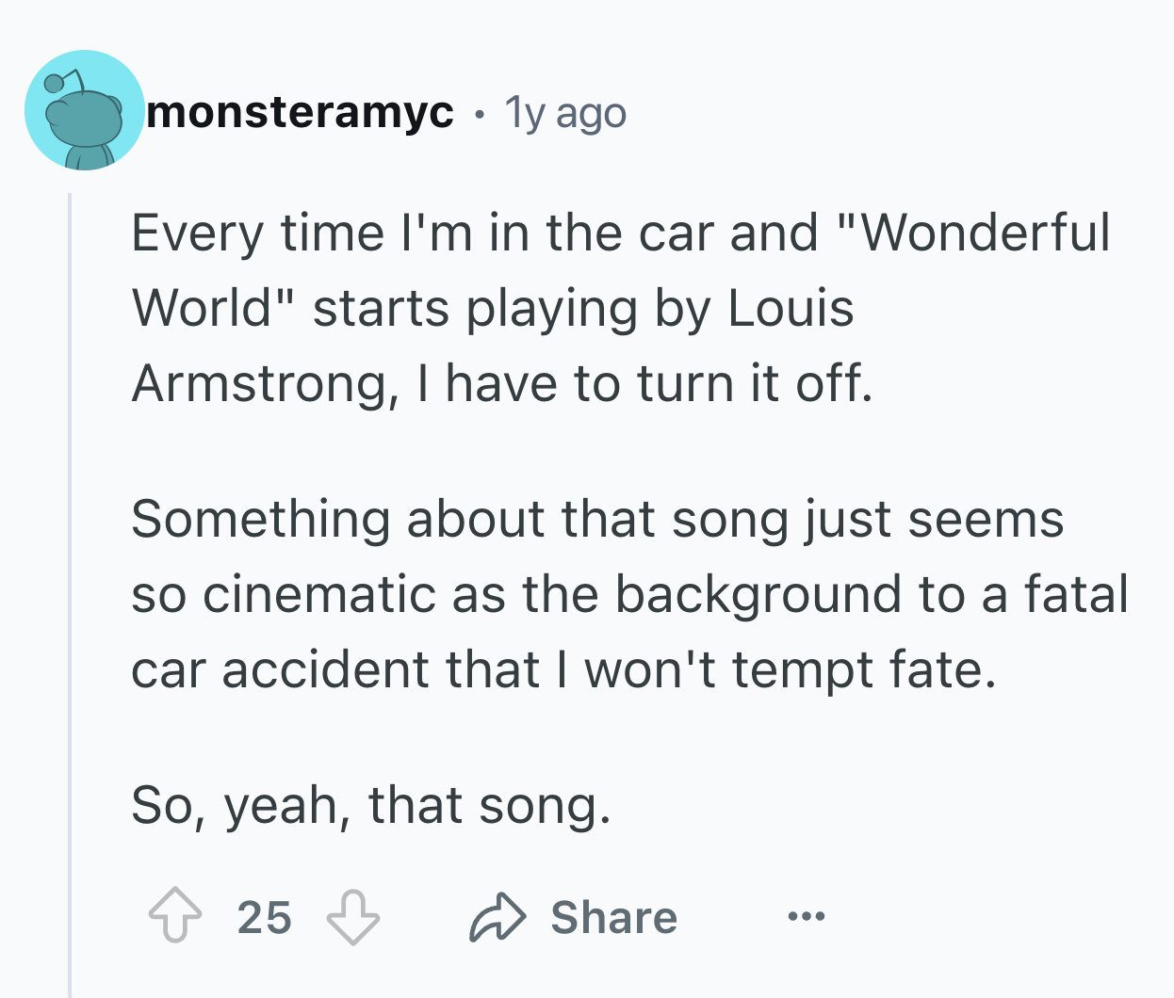Upvote the comment by monsteramyc

point(175,917)
